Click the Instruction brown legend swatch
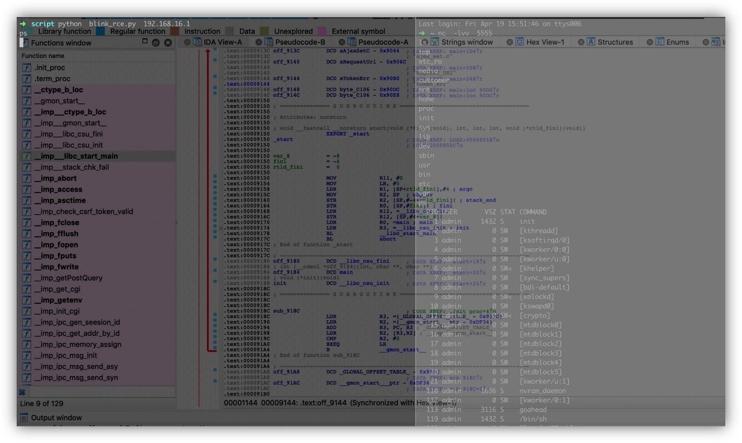The width and height of the screenshot is (742, 443). [175, 31]
